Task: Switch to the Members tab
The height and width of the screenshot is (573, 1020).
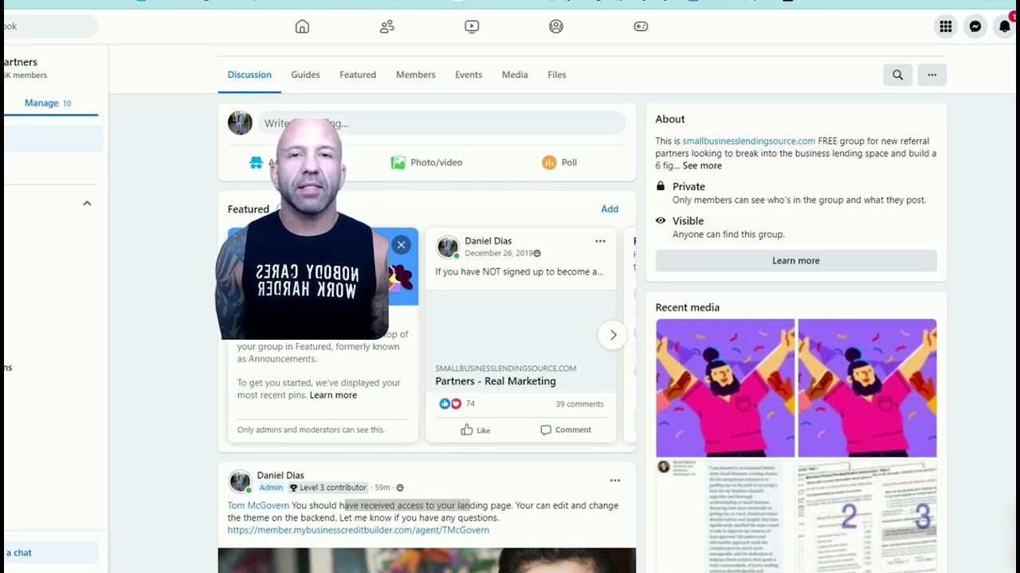Action: 415,75
